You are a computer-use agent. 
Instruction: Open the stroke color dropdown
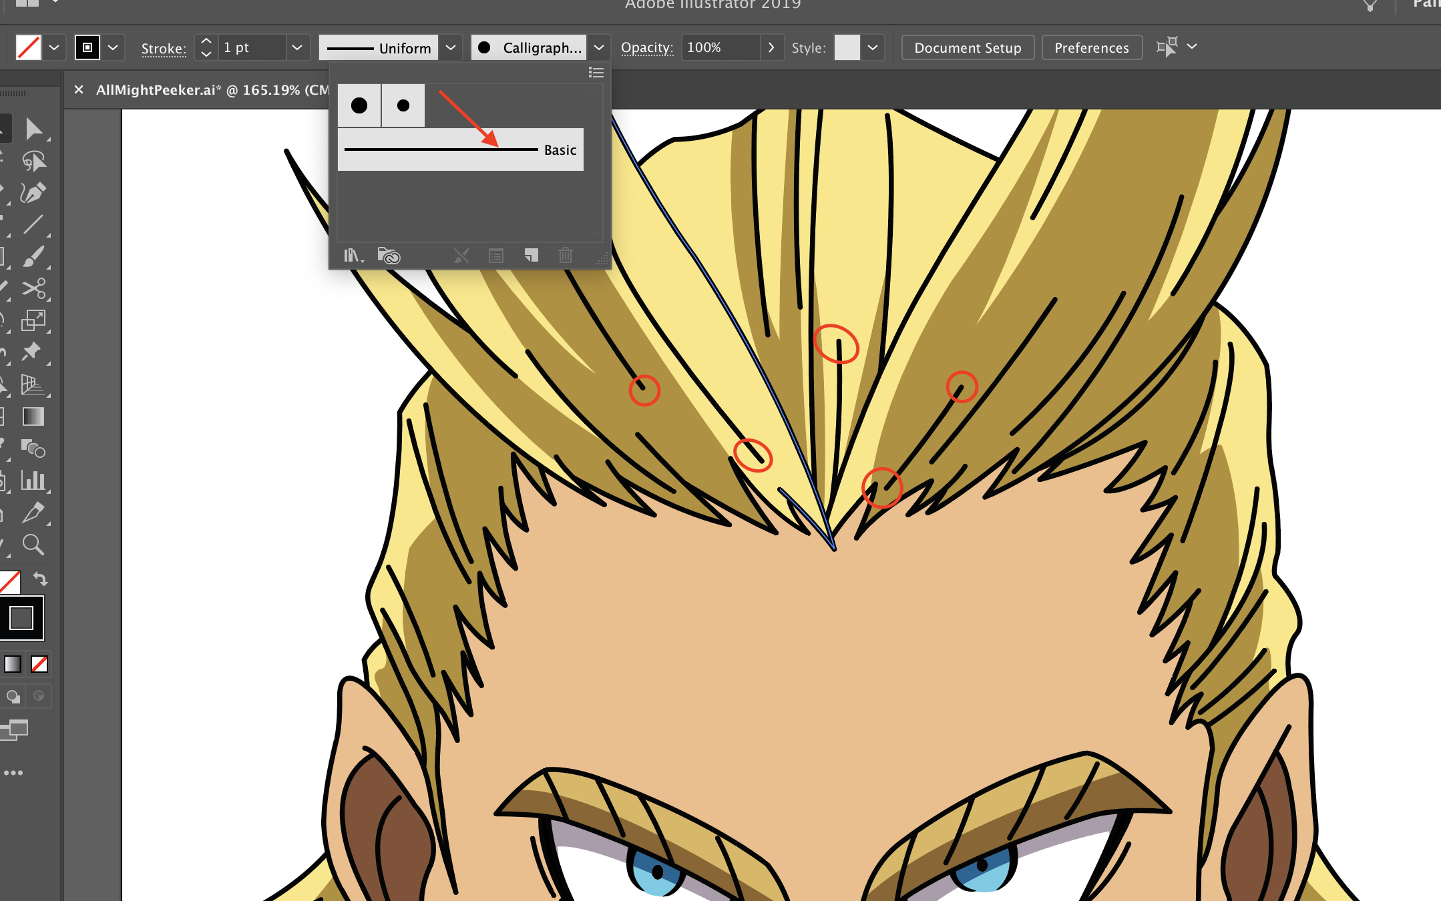(113, 47)
